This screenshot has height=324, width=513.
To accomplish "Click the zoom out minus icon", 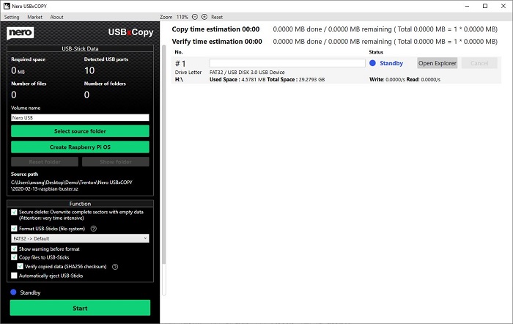I will click(x=195, y=17).
